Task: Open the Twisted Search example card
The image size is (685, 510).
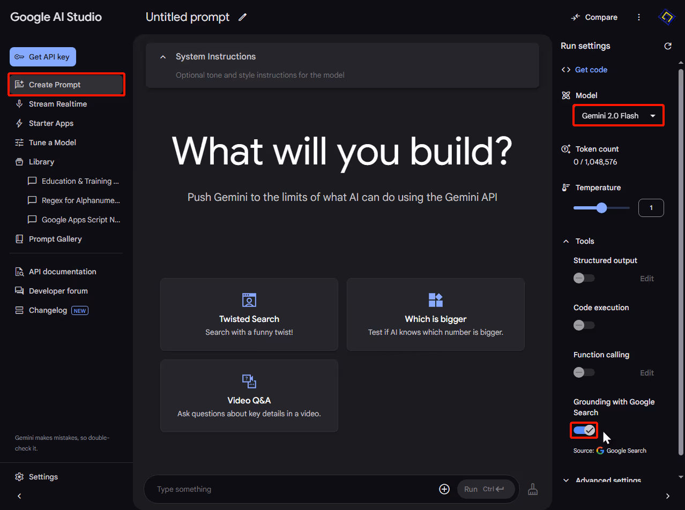Action: [x=249, y=314]
